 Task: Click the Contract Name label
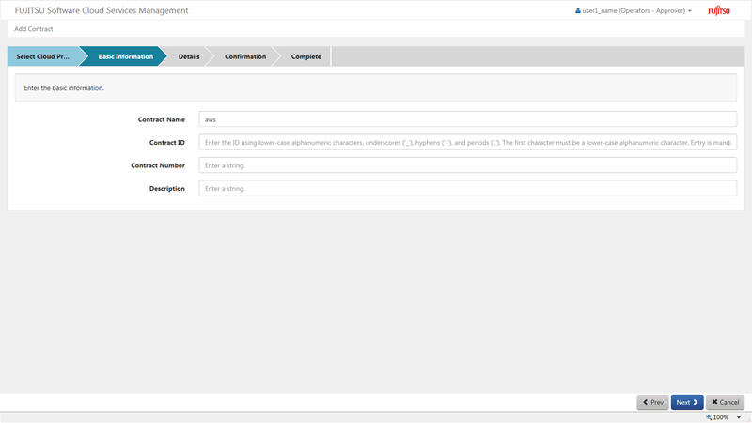(x=161, y=119)
